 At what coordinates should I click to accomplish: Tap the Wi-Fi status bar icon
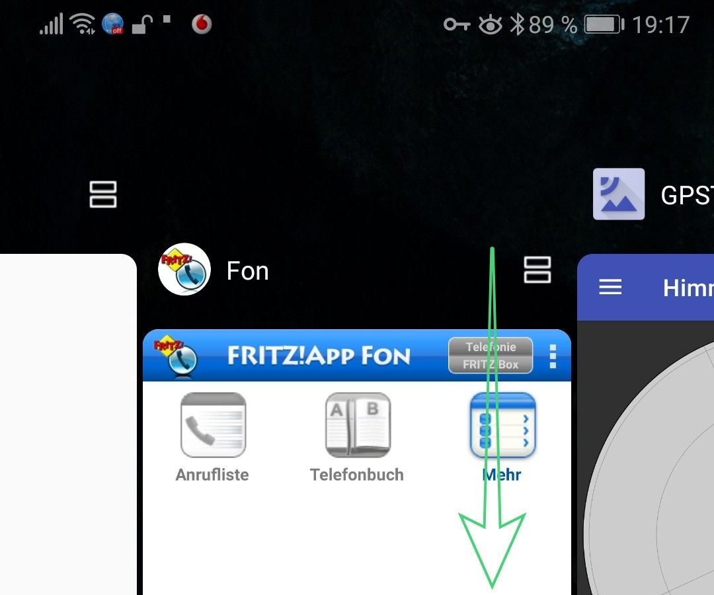coord(83,24)
